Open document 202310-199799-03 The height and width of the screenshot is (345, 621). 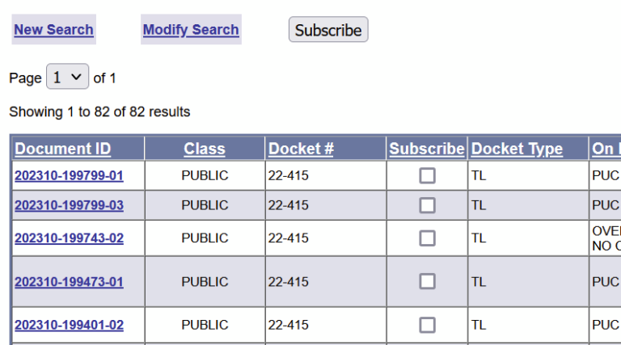pos(69,205)
